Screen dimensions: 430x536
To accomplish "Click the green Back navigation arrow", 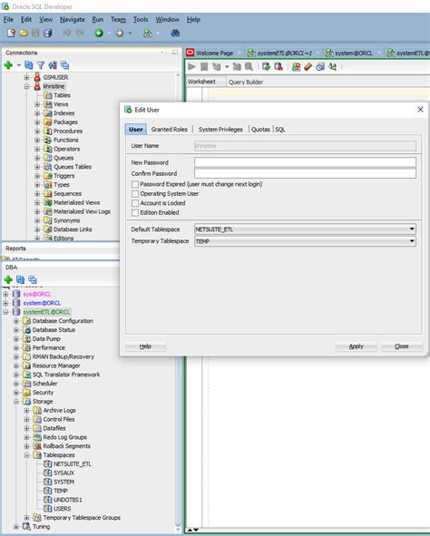I will tap(99, 33).
